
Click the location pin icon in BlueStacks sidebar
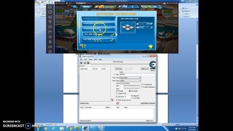50,22
